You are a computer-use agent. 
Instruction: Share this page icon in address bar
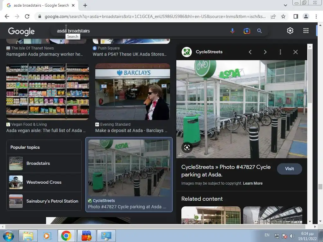(273, 16)
